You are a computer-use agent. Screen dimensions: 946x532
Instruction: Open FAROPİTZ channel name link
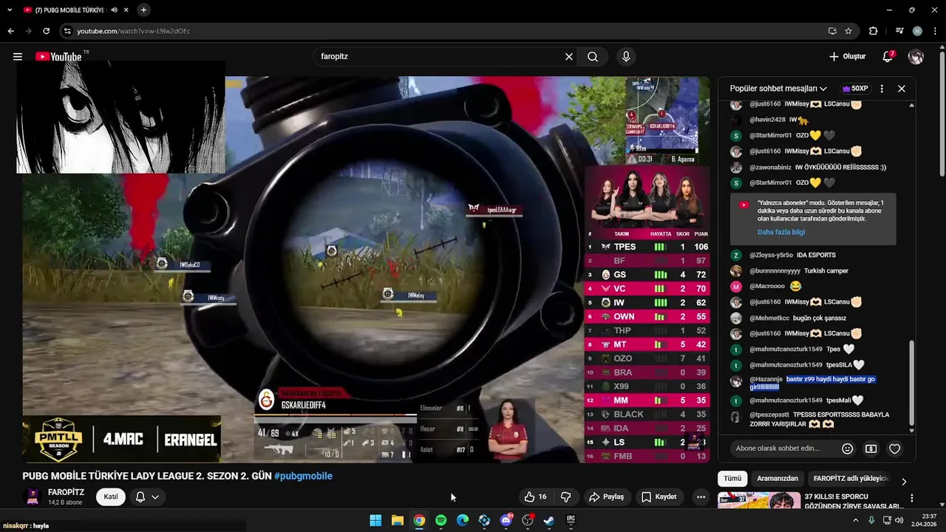(x=66, y=492)
